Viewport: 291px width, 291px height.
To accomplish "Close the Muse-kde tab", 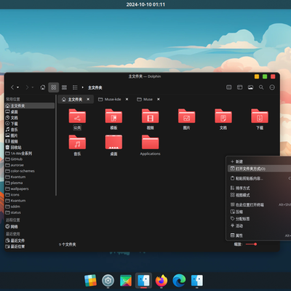I will (x=127, y=99).
